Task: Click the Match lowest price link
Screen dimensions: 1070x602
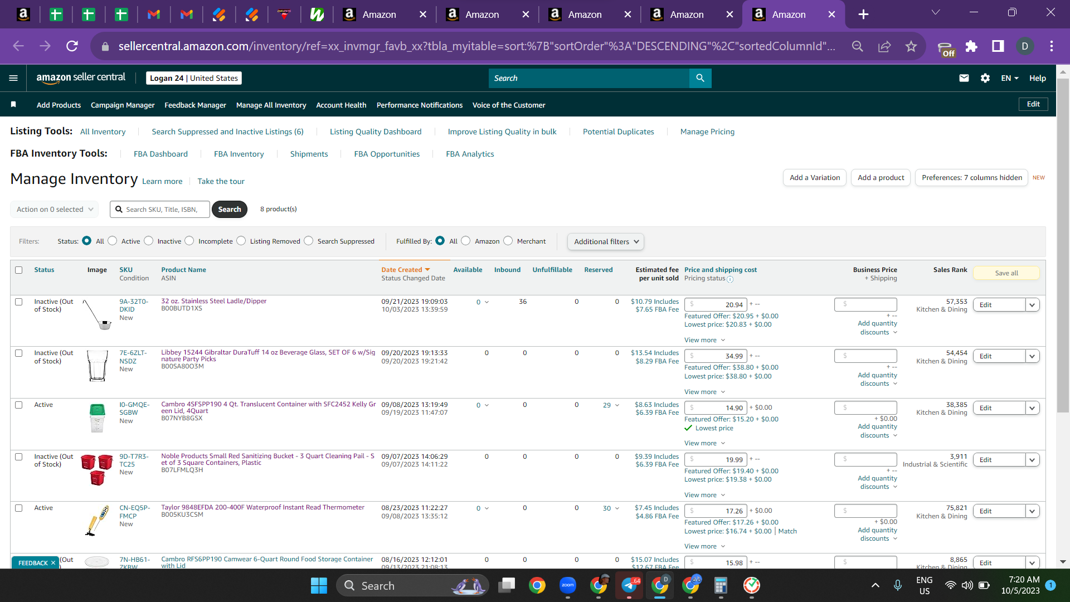Action: [x=787, y=531]
